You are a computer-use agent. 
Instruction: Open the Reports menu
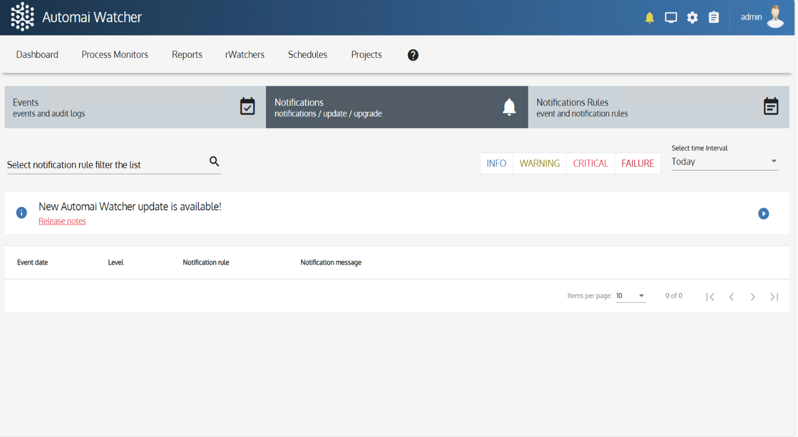pos(187,55)
